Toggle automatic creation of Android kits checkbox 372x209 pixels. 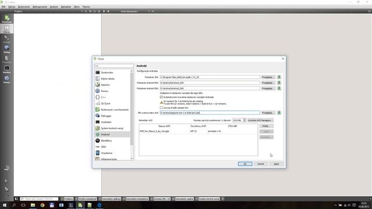[x=162, y=97]
